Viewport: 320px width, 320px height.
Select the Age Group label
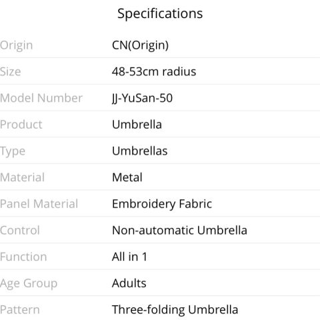point(29,284)
